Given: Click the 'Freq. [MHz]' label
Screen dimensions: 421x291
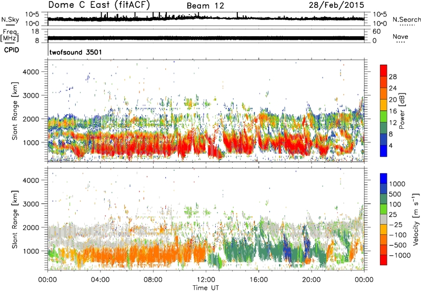Looking at the screenshot, I should 9,35.
